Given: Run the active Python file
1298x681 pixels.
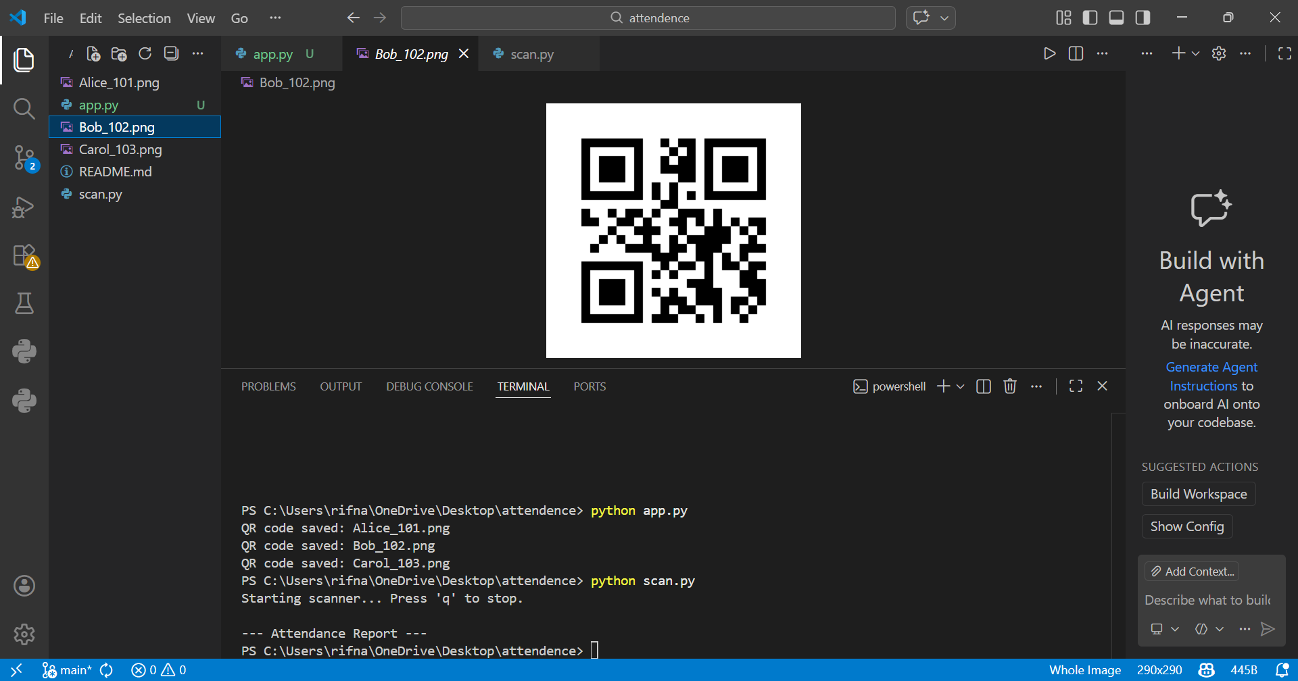Looking at the screenshot, I should tap(1049, 53).
